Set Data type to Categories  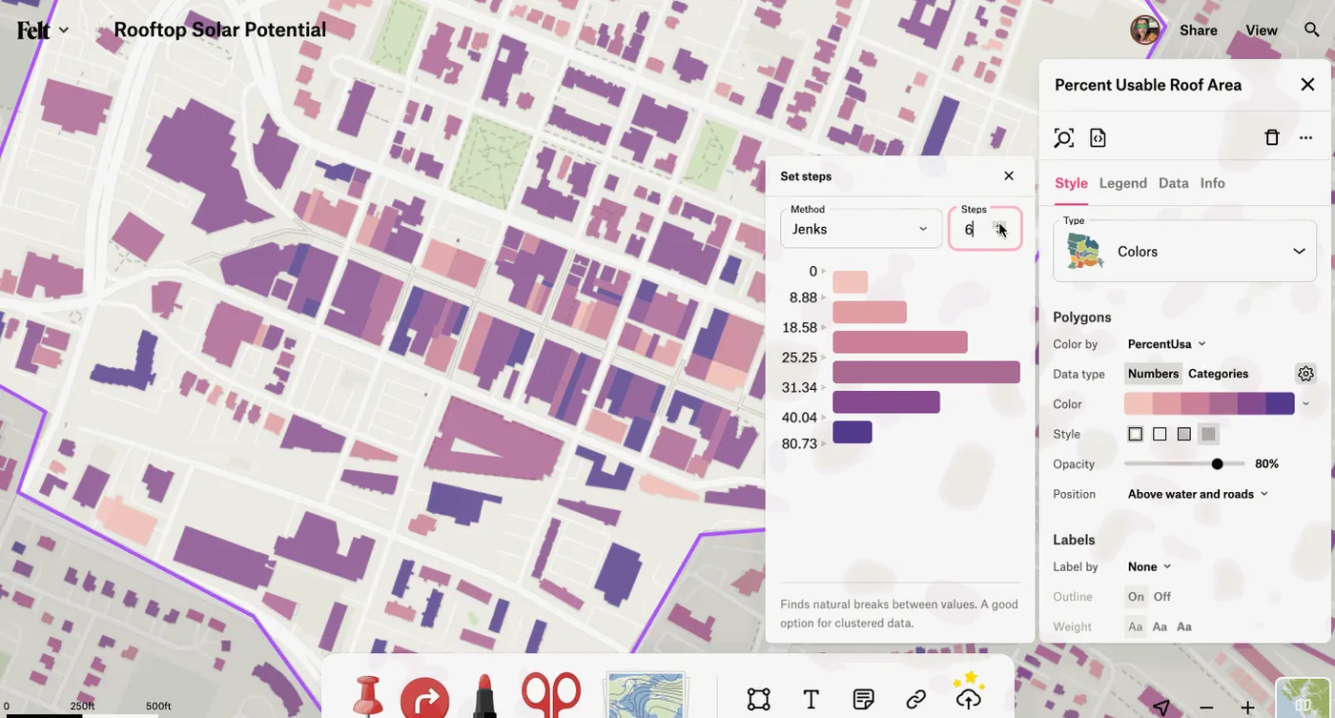(1218, 374)
